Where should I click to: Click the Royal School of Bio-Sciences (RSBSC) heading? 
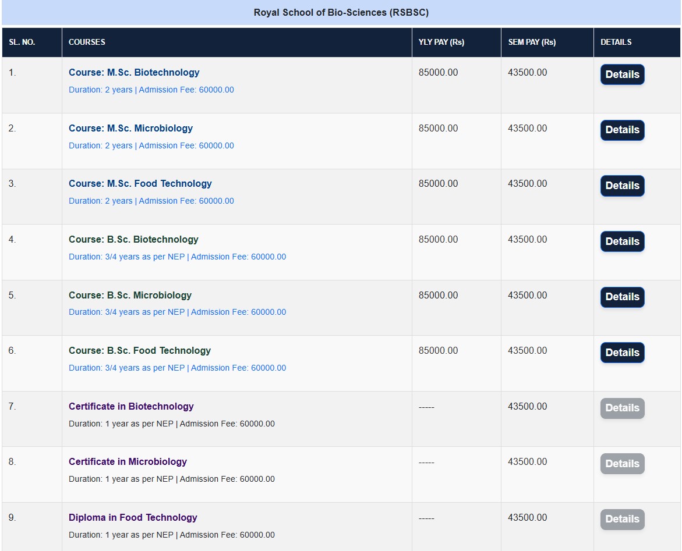point(341,13)
